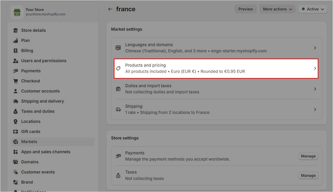The width and height of the screenshot is (333, 192).
Task: Click Manage button for Taxes
Action: (x=308, y=175)
